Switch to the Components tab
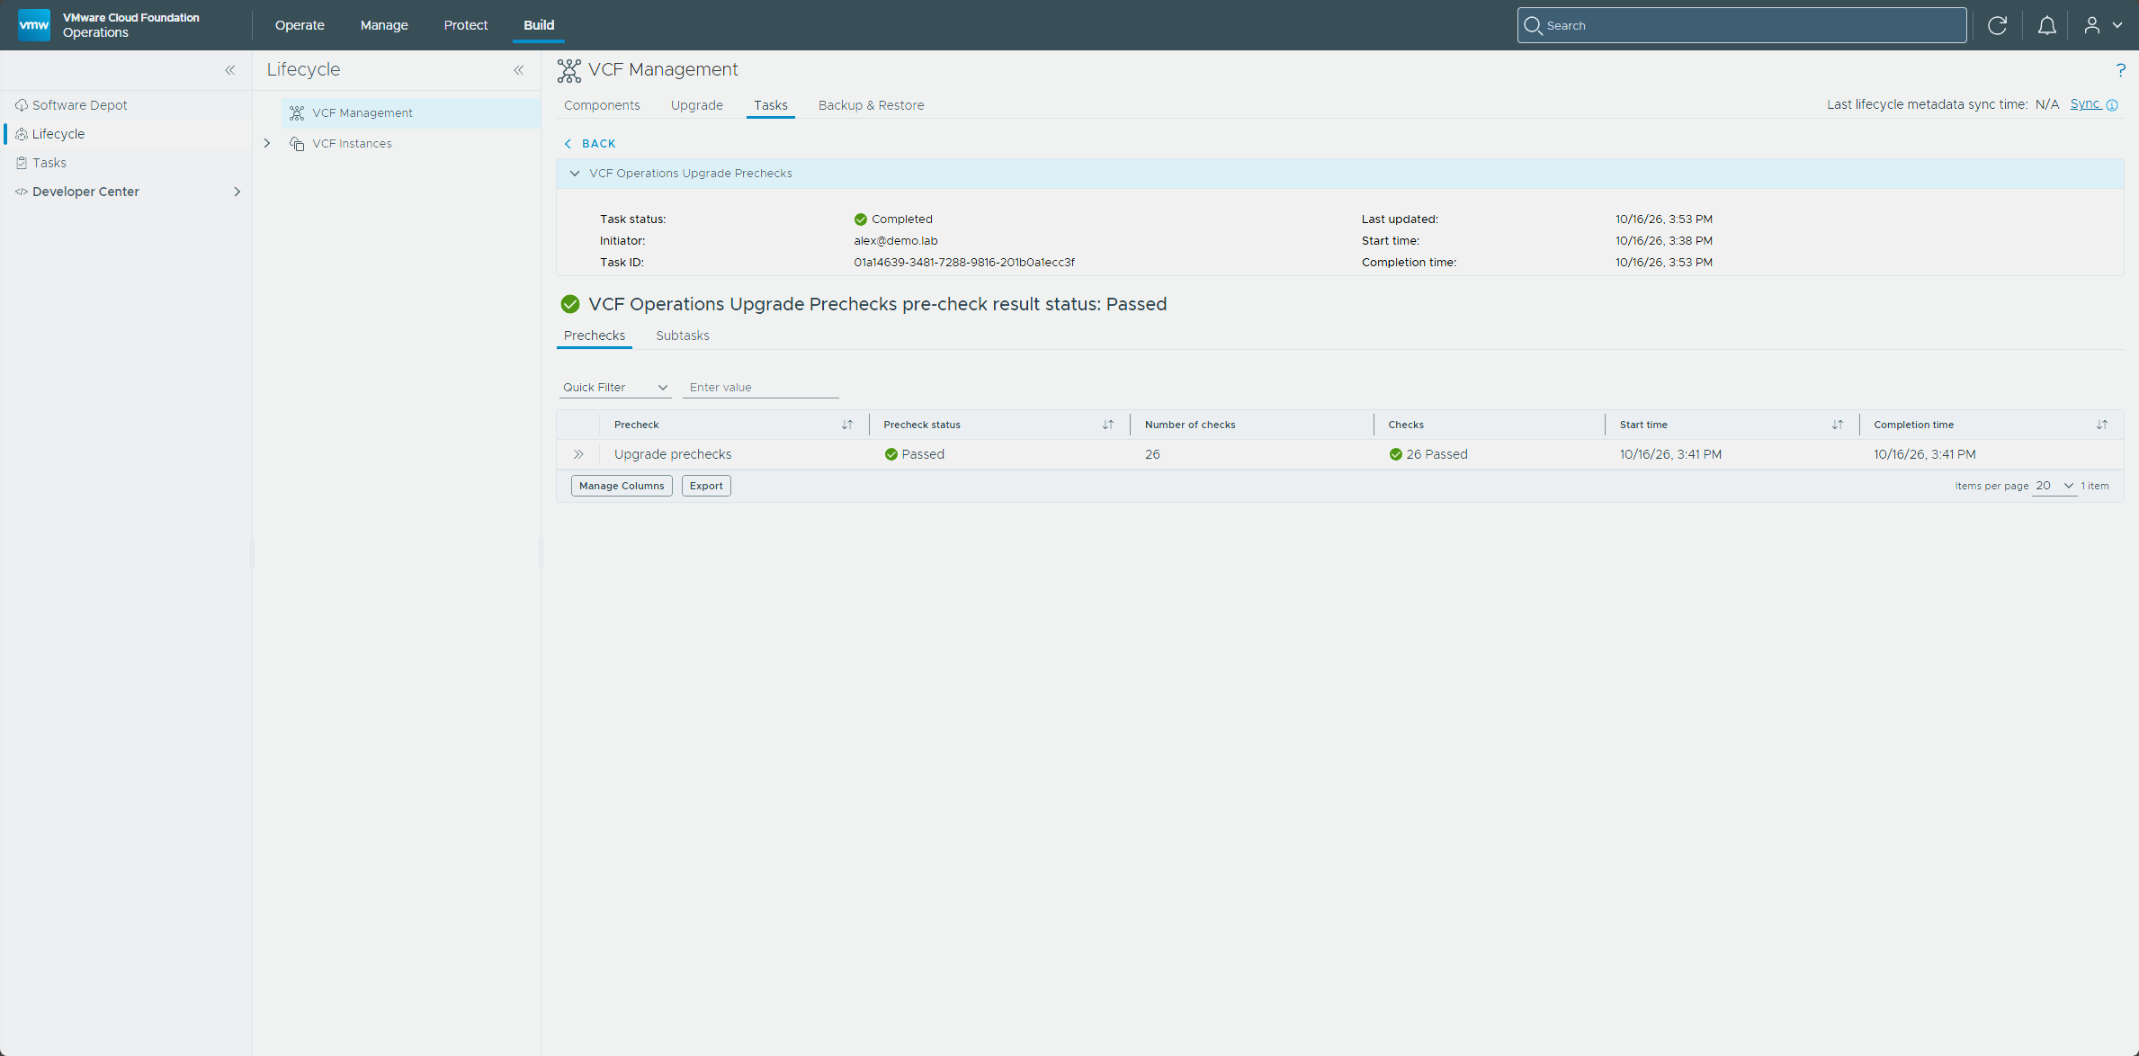 (x=602, y=105)
